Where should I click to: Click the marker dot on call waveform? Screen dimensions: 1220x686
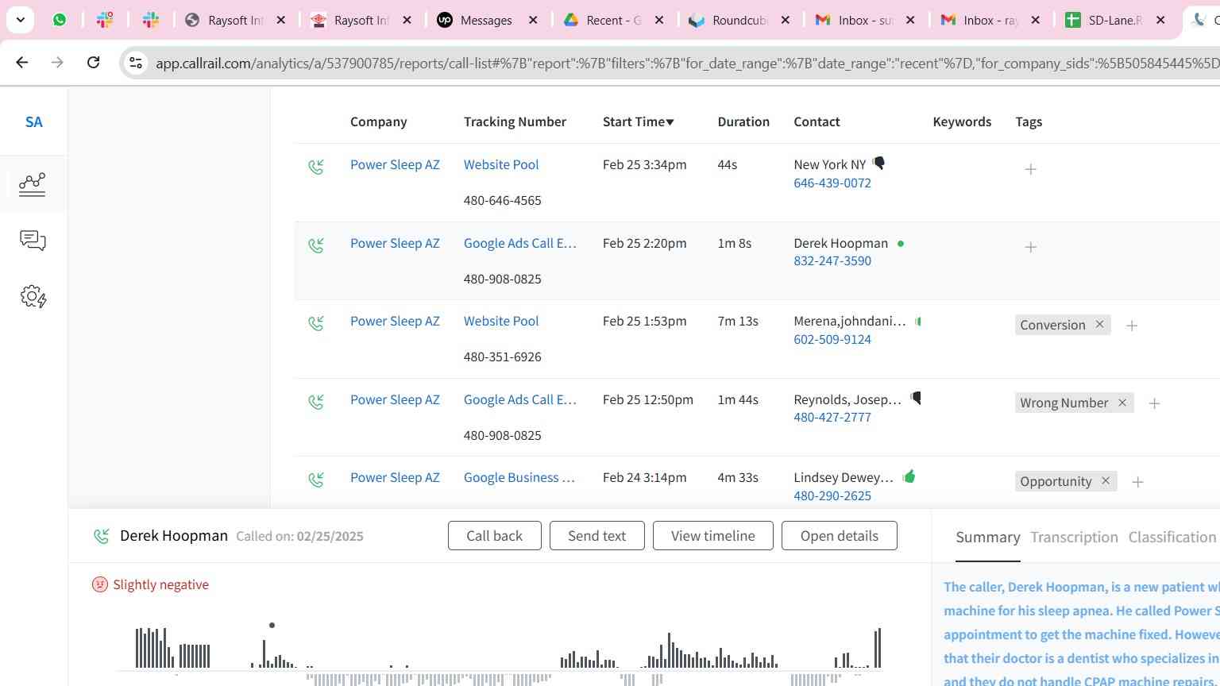point(272,626)
